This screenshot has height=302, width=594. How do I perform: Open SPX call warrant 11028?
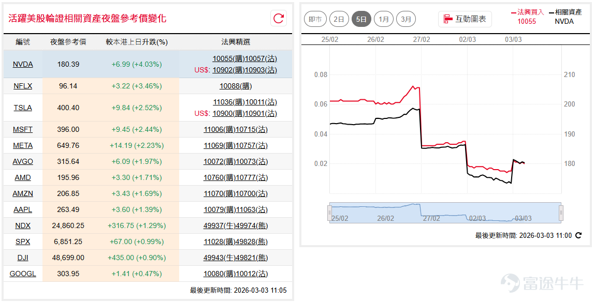(220, 241)
